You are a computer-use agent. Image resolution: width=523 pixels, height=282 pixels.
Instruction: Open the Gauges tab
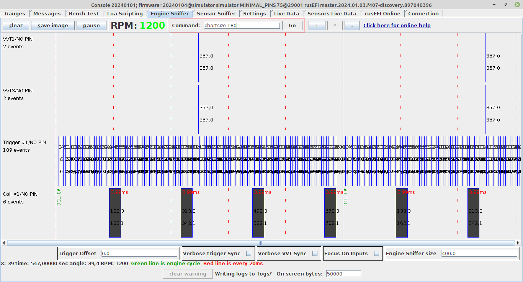coord(15,13)
